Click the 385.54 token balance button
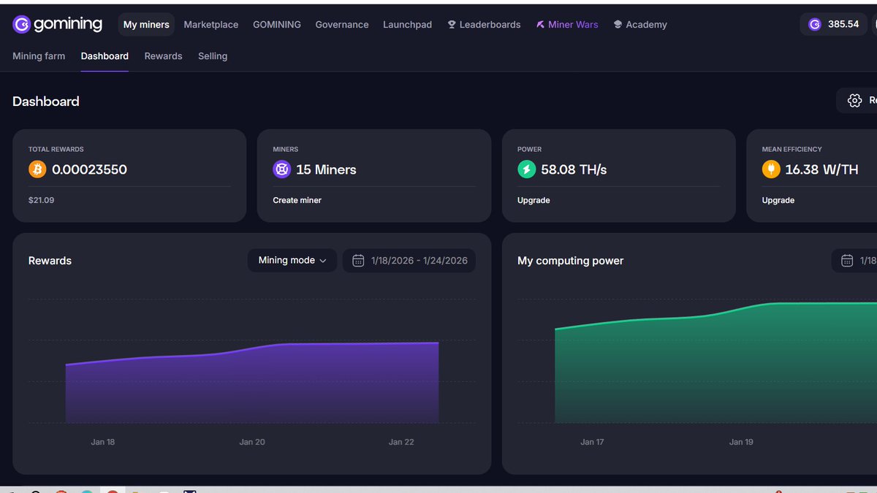877x493 pixels. pos(834,24)
